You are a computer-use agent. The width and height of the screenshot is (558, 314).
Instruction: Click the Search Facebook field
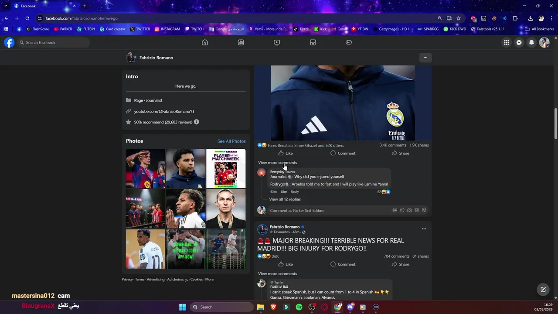[53, 42]
